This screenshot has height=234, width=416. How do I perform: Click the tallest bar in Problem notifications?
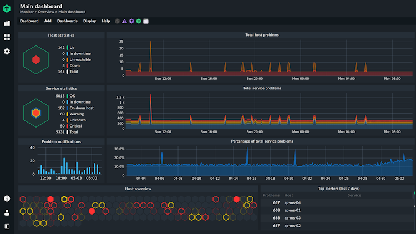pos(64,166)
